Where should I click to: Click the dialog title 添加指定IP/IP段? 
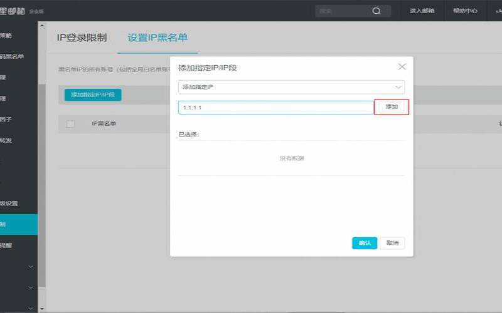(x=208, y=68)
